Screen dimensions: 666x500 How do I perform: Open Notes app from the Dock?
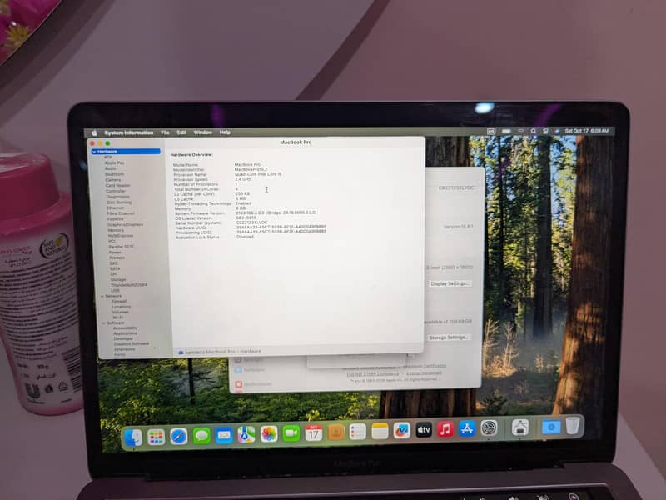[380, 431]
